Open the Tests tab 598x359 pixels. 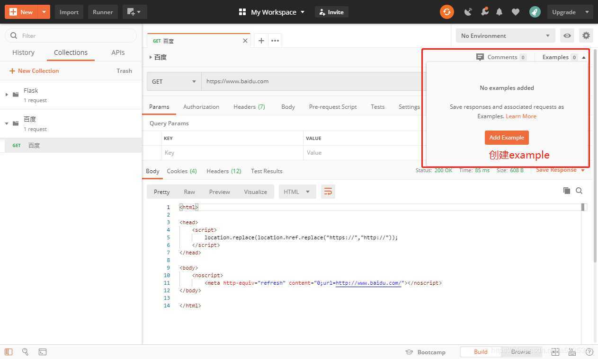tap(377, 107)
